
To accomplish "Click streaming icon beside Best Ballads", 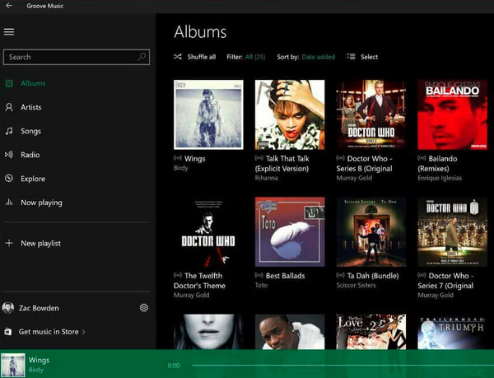I will point(259,275).
